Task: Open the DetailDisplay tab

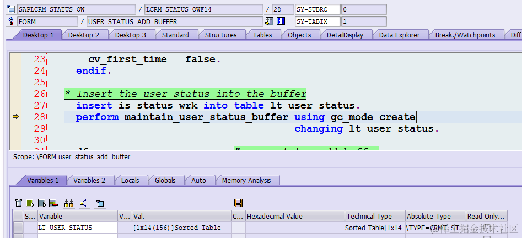Action: pos(345,35)
